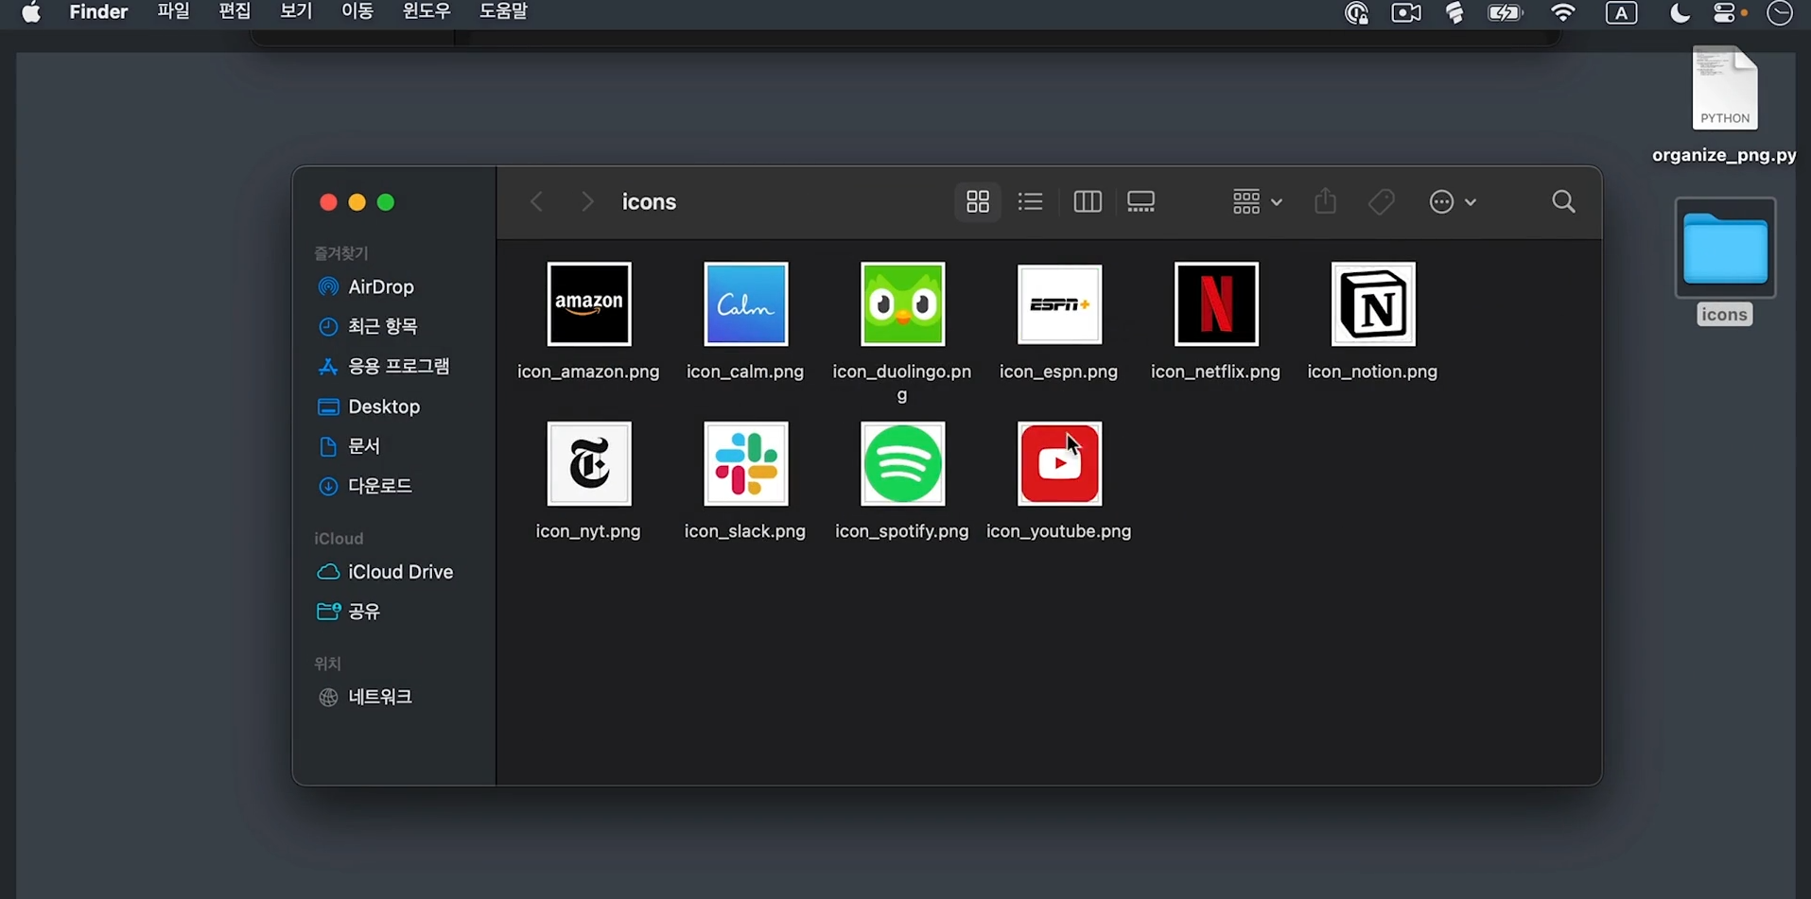Minimize the Finder icons window
1811x899 pixels.
coord(357,202)
